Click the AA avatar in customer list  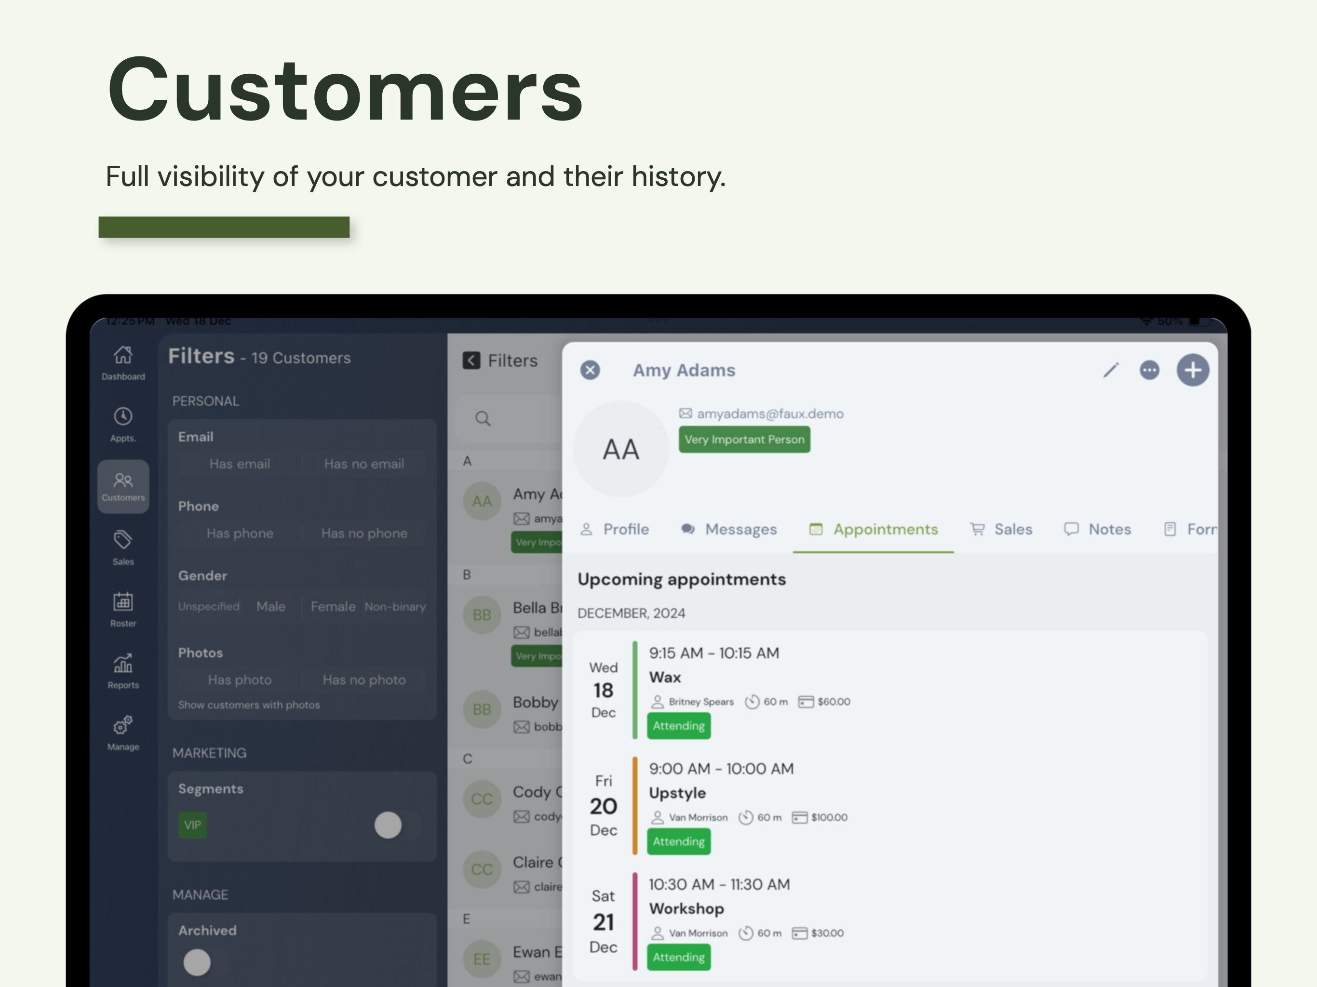coord(482,501)
